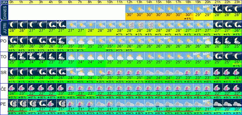Click the URA header label
242x115 pixels.
coord(4,2)
